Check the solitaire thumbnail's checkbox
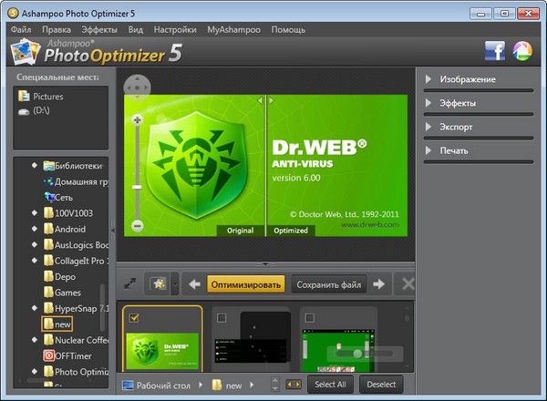547x401 pixels. [x=310, y=317]
